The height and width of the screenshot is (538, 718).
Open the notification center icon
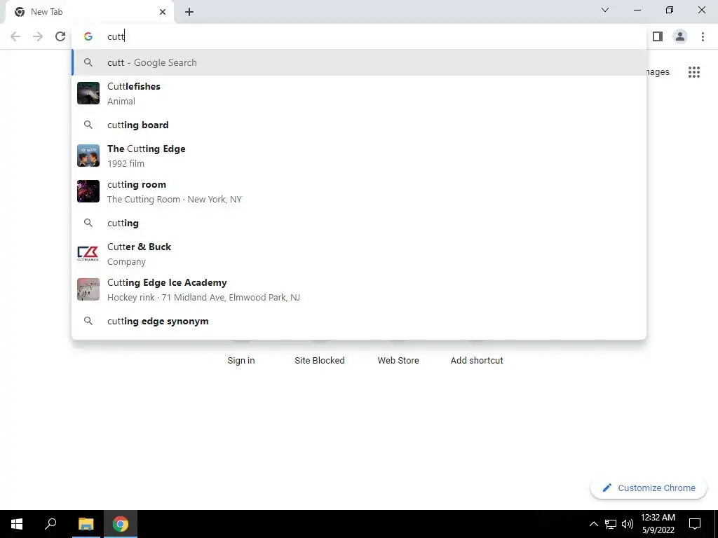pos(695,524)
